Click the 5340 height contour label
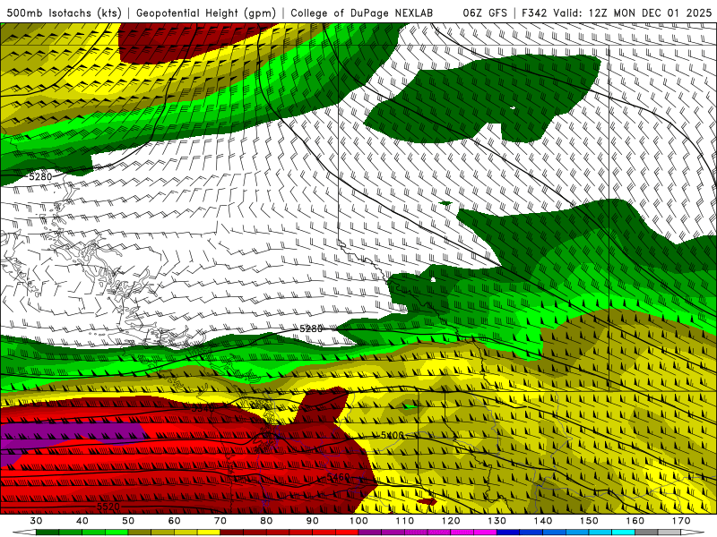The width and height of the screenshot is (717, 537). [x=203, y=408]
